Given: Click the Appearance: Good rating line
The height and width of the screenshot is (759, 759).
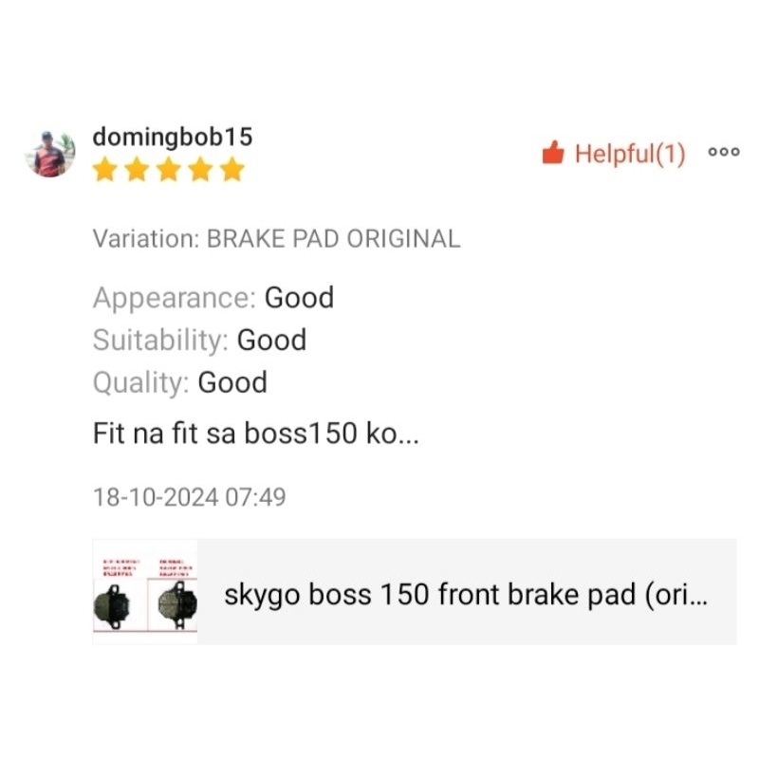Looking at the screenshot, I should point(213,298).
